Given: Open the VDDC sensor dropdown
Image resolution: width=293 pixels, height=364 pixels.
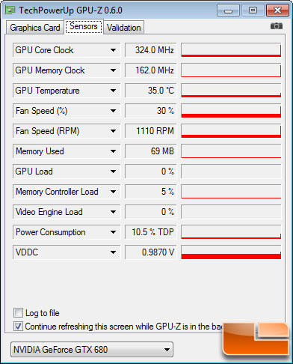Looking at the screenshot, I should click(113, 252).
